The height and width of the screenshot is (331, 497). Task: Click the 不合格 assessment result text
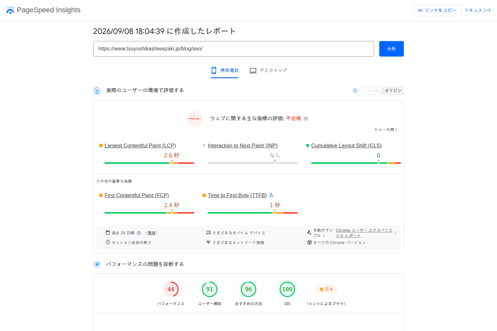(293, 119)
